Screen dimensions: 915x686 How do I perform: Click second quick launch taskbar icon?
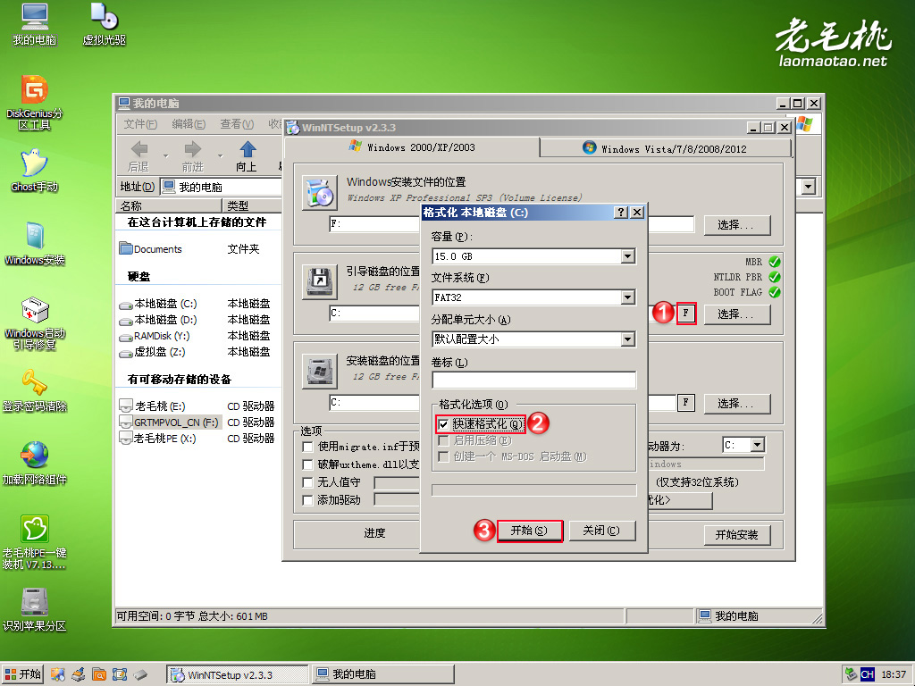(x=79, y=674)
